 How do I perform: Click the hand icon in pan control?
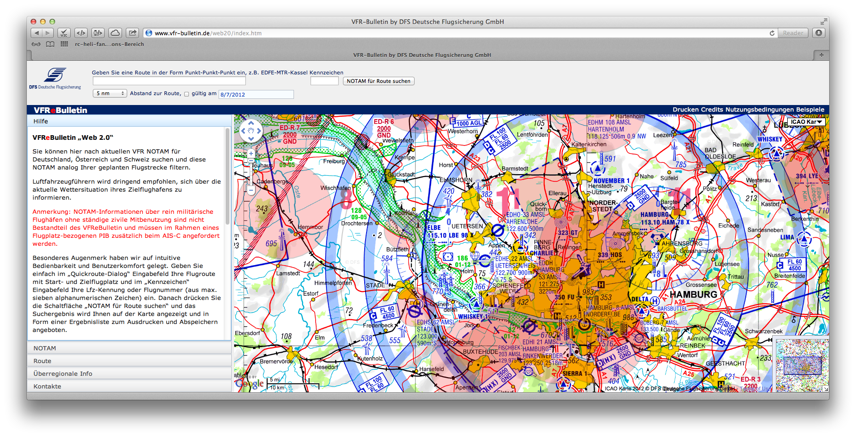251,130
